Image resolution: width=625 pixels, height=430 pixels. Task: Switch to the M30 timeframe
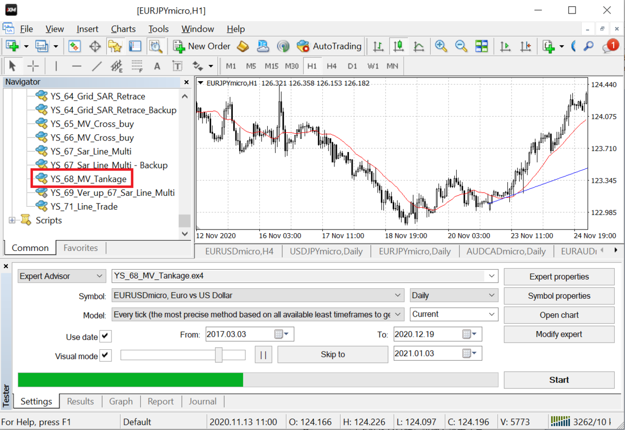(292, 66)
